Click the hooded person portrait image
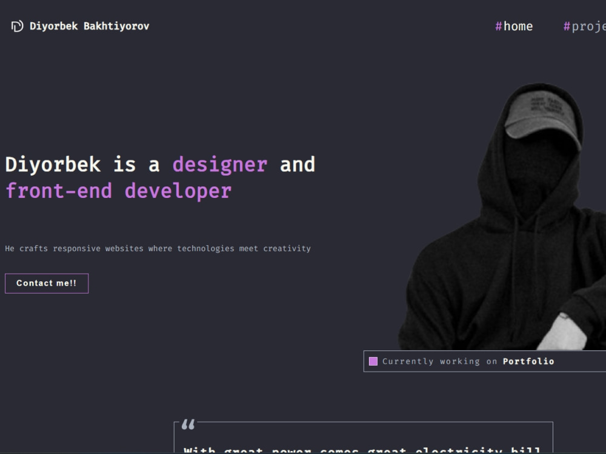This screenshot has width=606, height=454. point(502,216)
